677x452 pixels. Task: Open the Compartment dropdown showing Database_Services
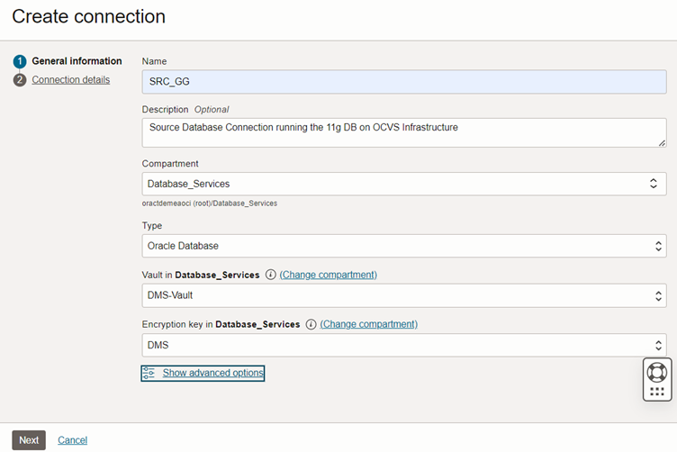click(x=403, y=184)
